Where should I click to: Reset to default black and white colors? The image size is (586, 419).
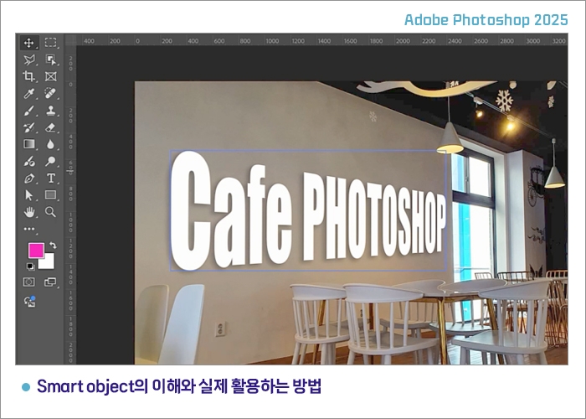(x=30, y=266)
